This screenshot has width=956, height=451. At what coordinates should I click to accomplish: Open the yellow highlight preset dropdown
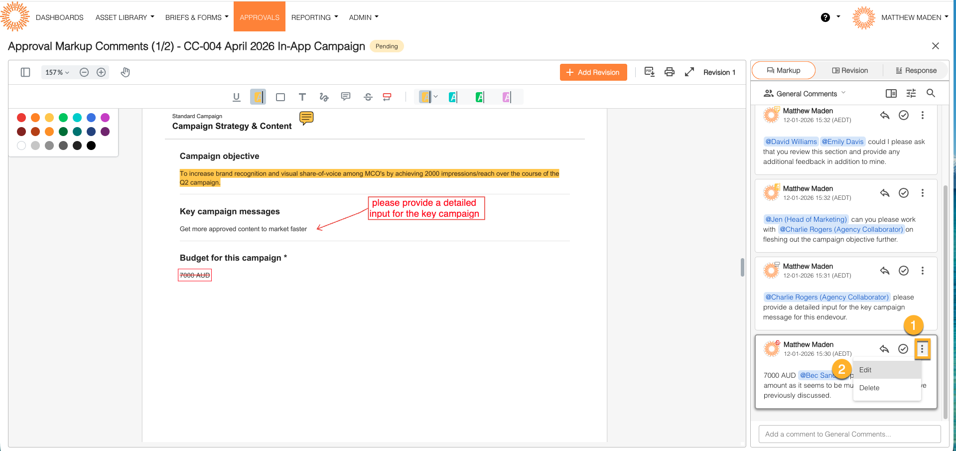[x=435, y=97]
